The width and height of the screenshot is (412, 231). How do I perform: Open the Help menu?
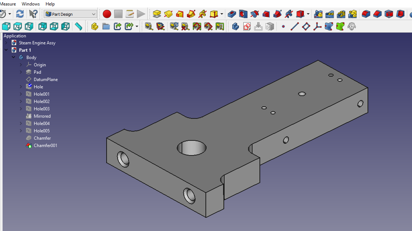[x=50, y=4]
